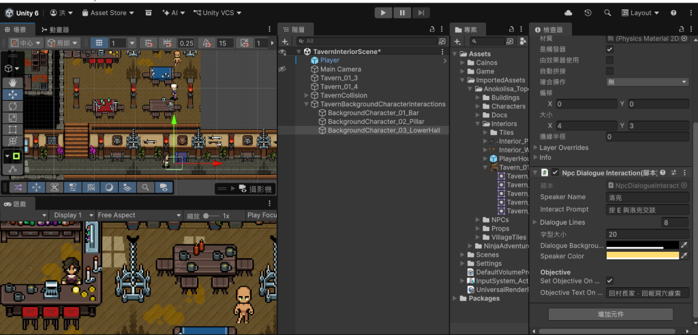Click the global search magnifier icon
This screenshot has height=335, width=698.
607,13
